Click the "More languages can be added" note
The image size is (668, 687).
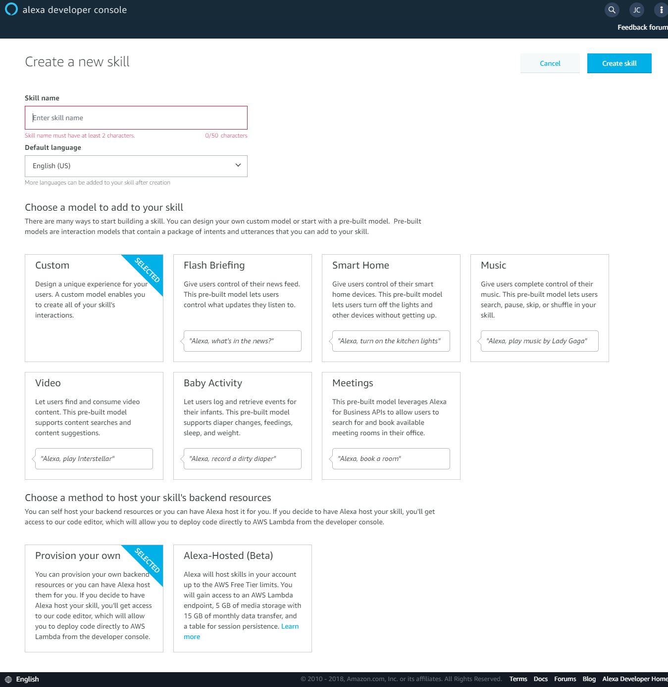click(98, 183)
